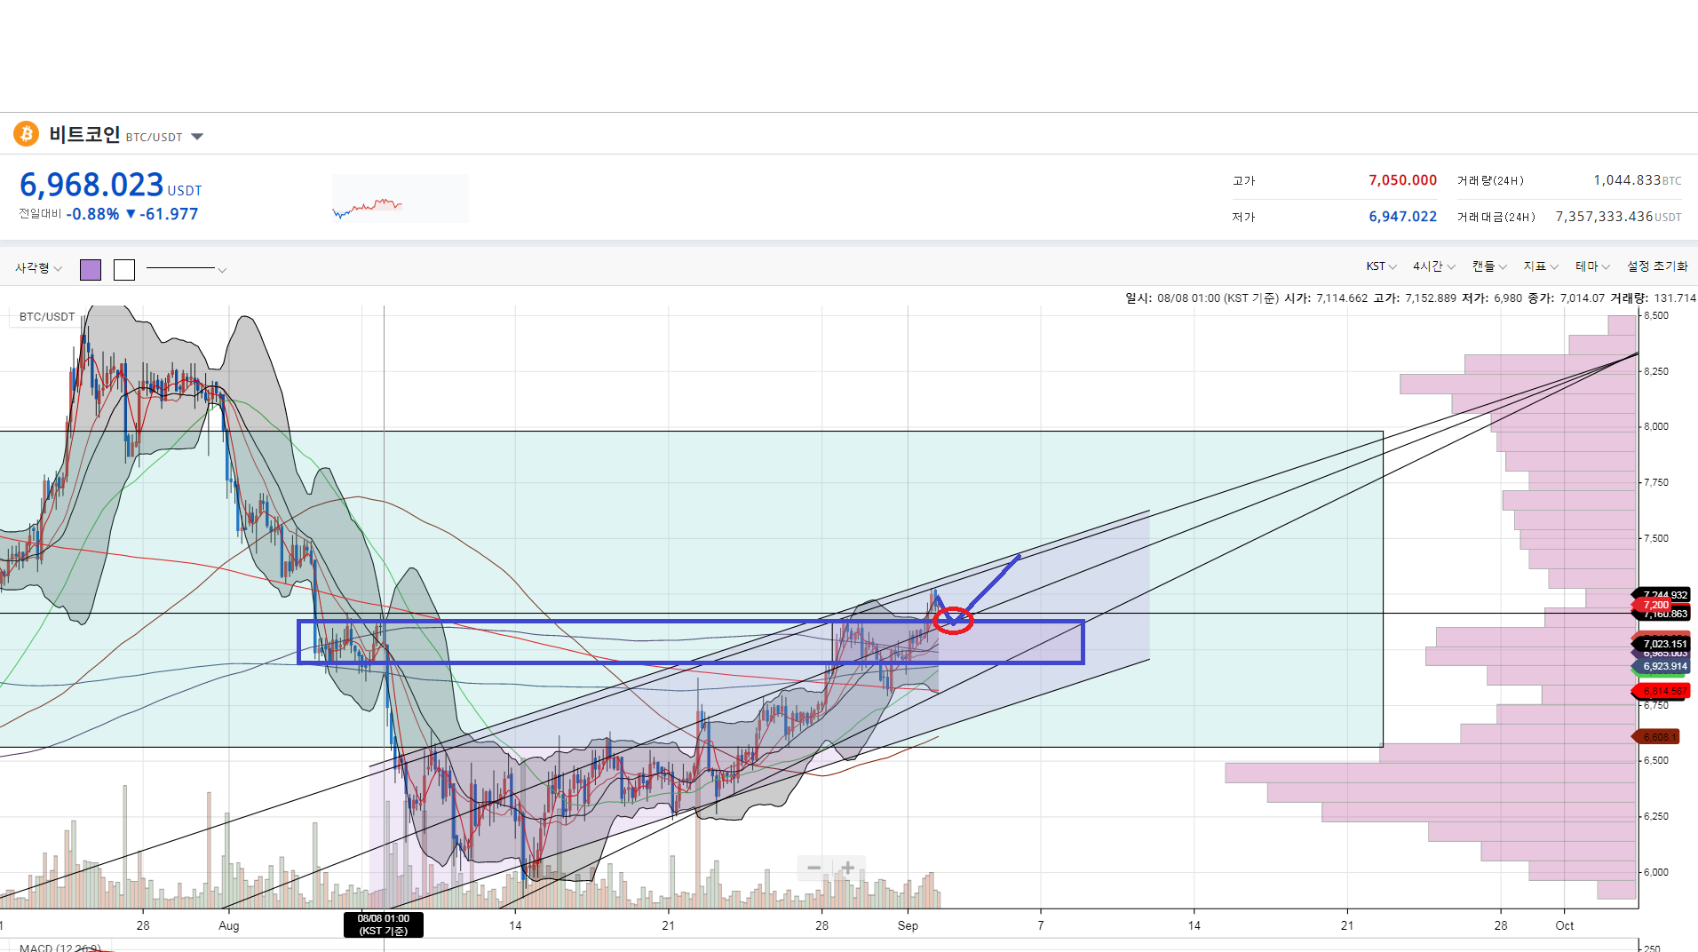Click the 24H trade amount 7,357,333.436
This screenshot has width=1698, height=952.
tap(1604, 217)
